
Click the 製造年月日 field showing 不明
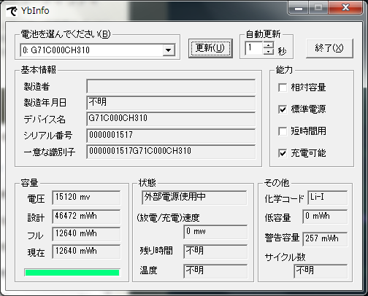pos(171,103)
